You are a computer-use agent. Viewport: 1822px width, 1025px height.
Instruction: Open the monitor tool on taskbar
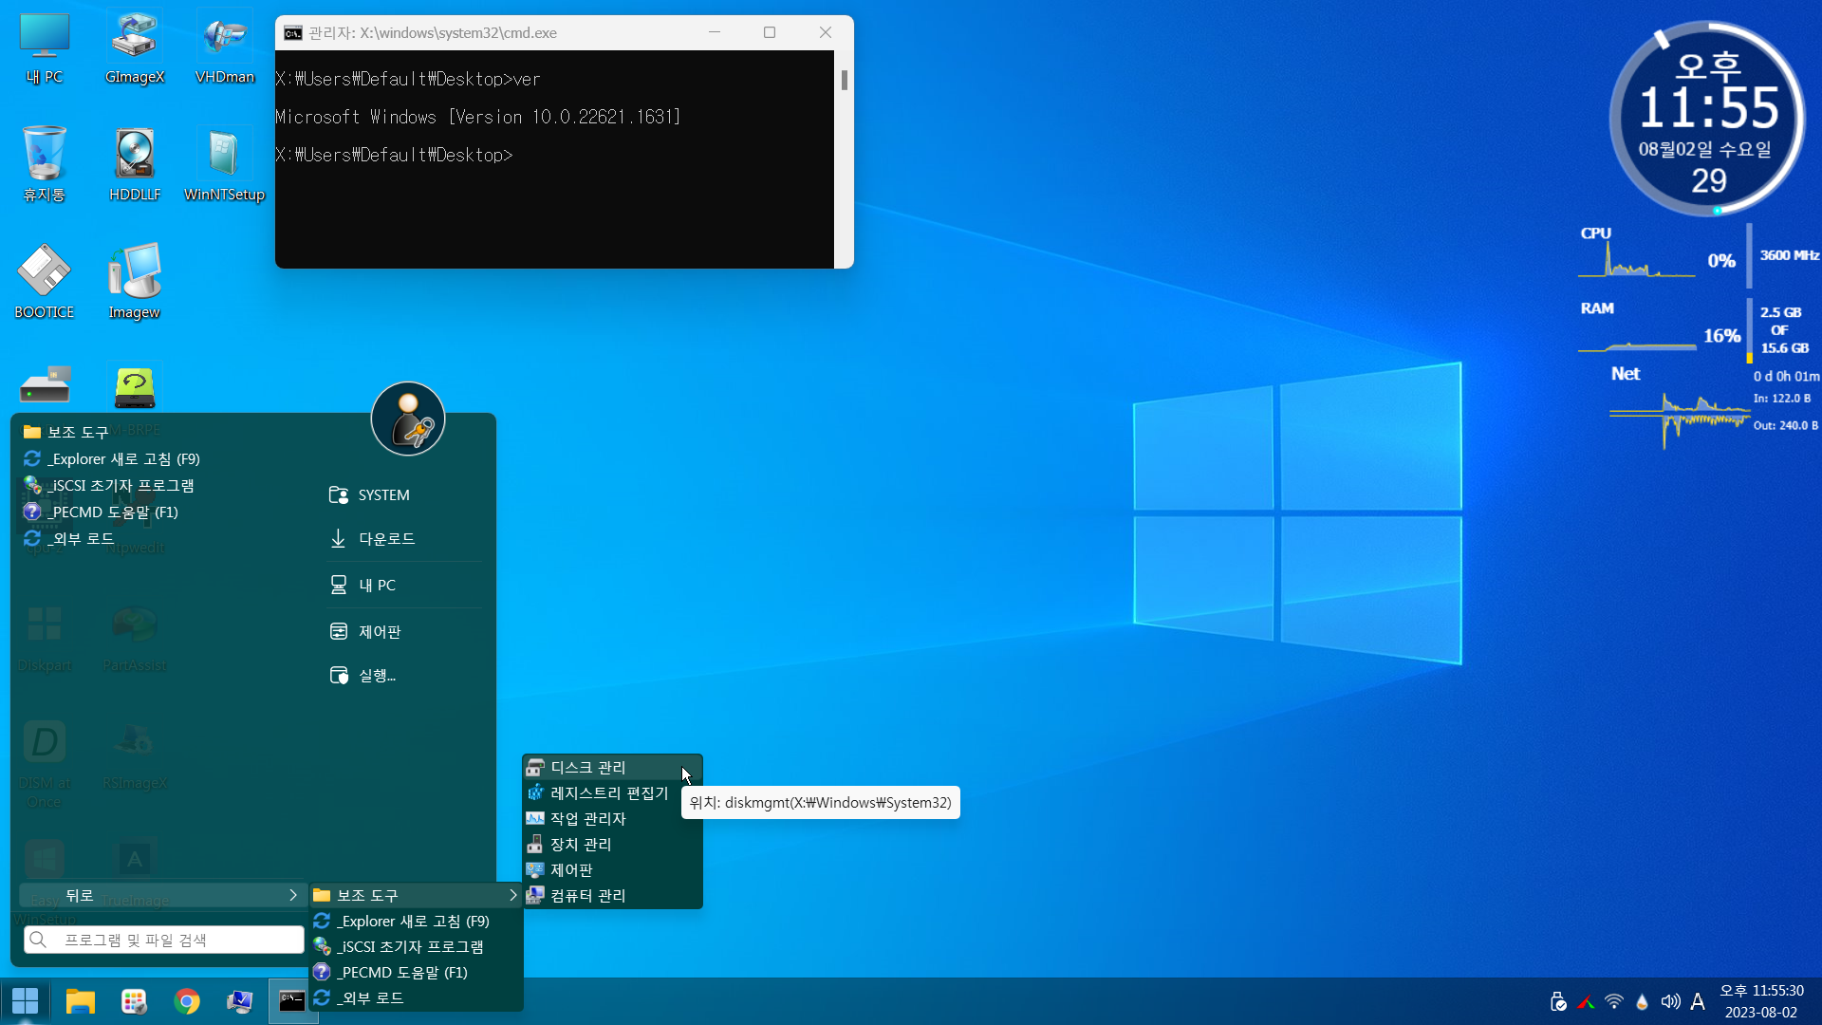(x=240, y=1001)
